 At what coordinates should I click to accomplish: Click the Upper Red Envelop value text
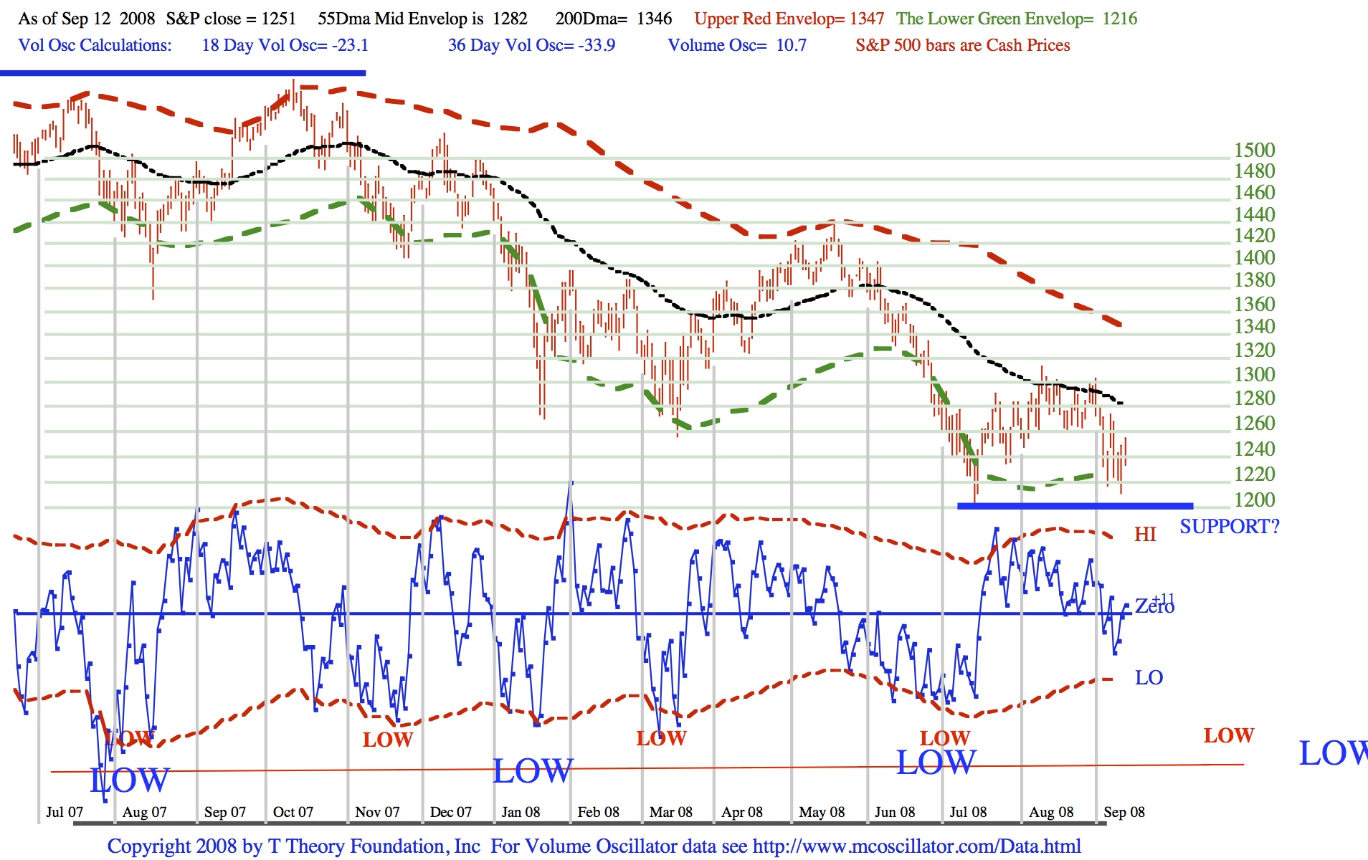[x=789, y=19]
